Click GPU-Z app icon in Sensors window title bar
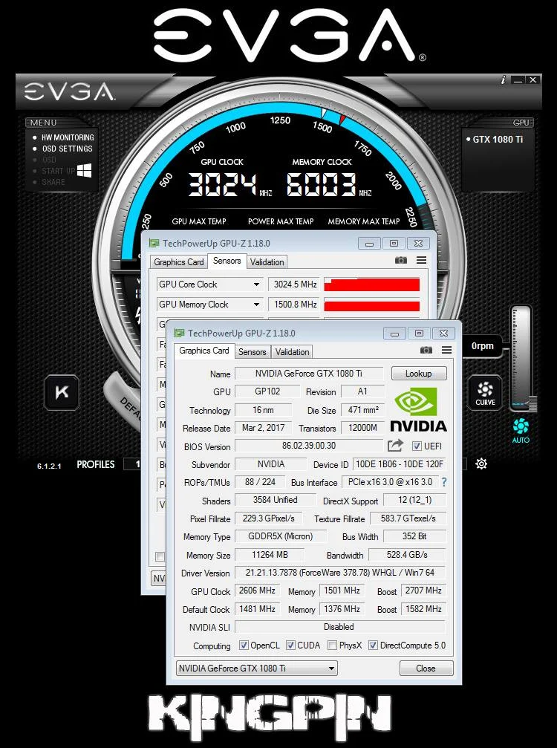Image resolution: width=557 pixels, height=748 pixels. point(154,244)
